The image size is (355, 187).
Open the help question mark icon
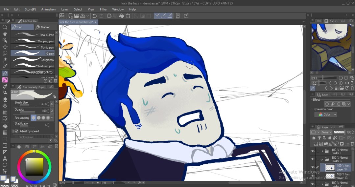[186, 16]
